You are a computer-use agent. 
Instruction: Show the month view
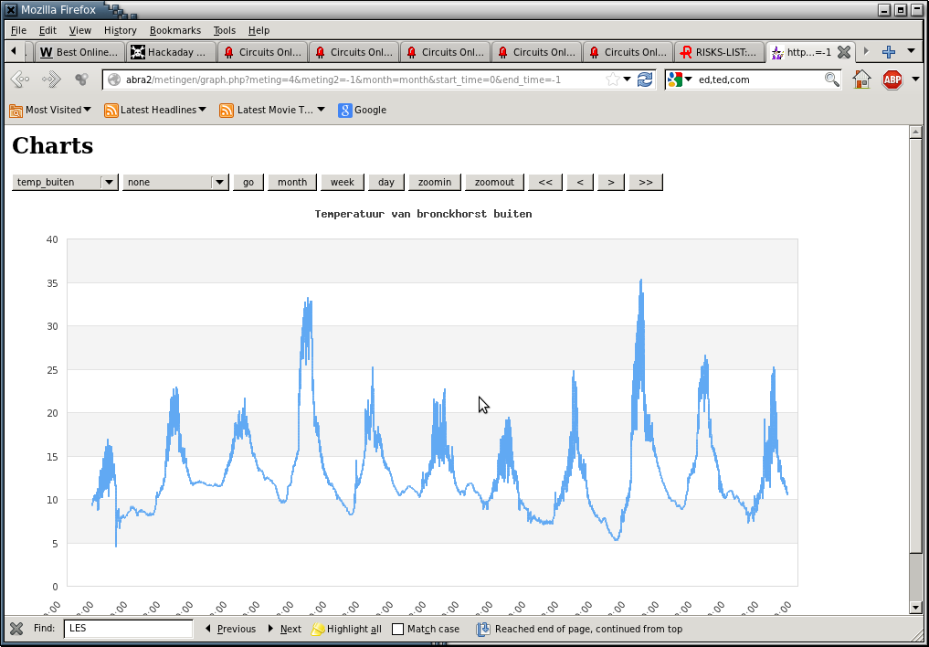pyautogui.click(x=292, y=182)
